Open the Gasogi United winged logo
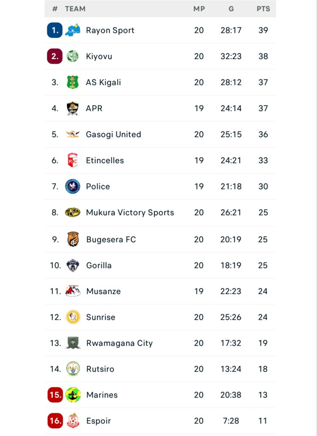The image size is (317, 436). point(73,134)
